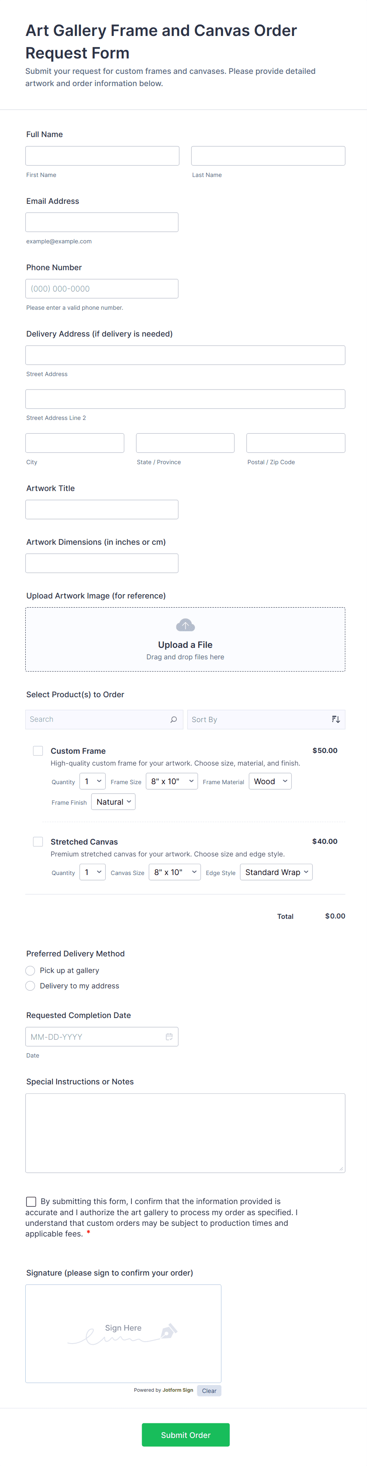This screenshot has height=1466, width=367.
Task: Click the Artwork Title input field
Action: pyautogui.click(x=102, y=509)
